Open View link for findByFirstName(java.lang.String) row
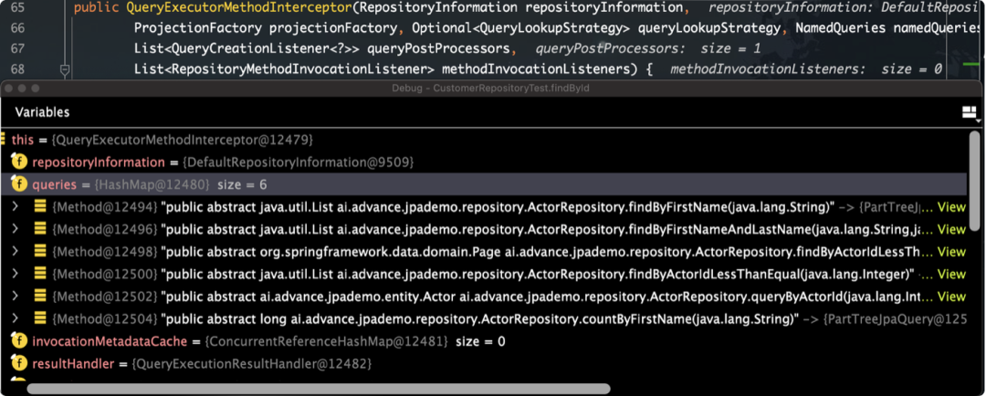986x396 pixels. point(951,207)
